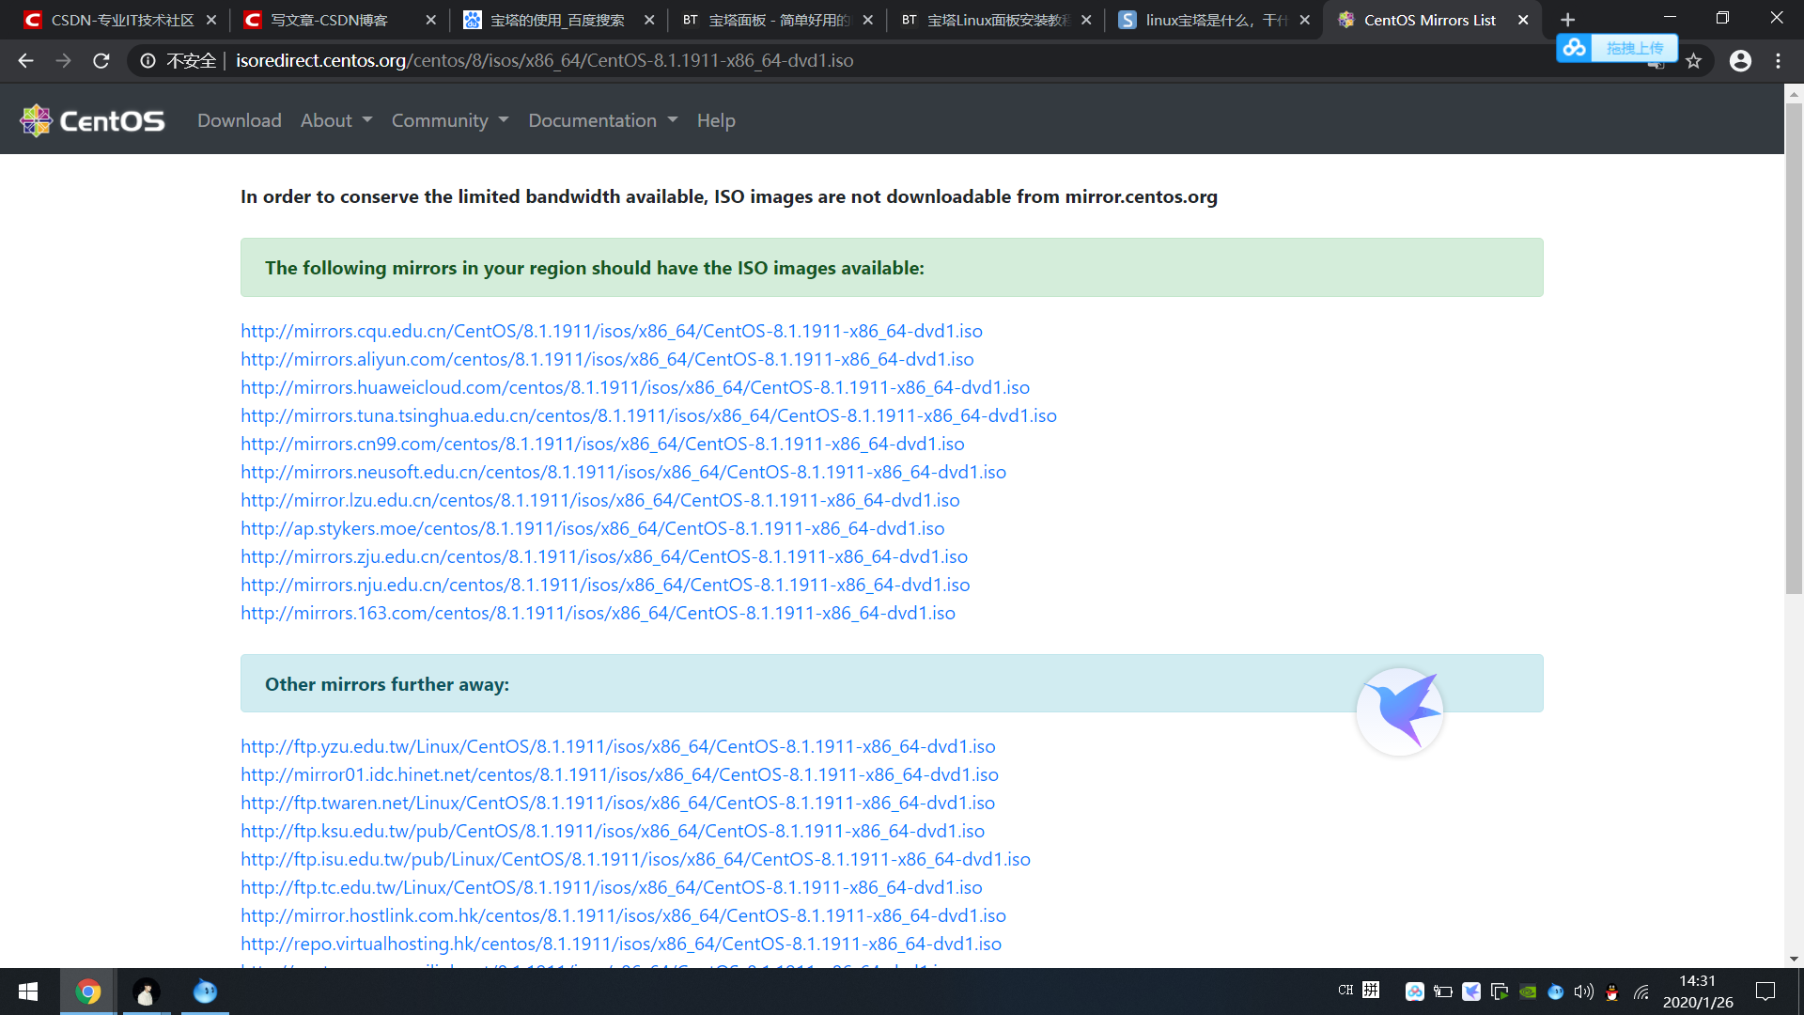This screenshot has height=1015, width=1804.
Task: Open the Windows Start menu
Action: 28,992
